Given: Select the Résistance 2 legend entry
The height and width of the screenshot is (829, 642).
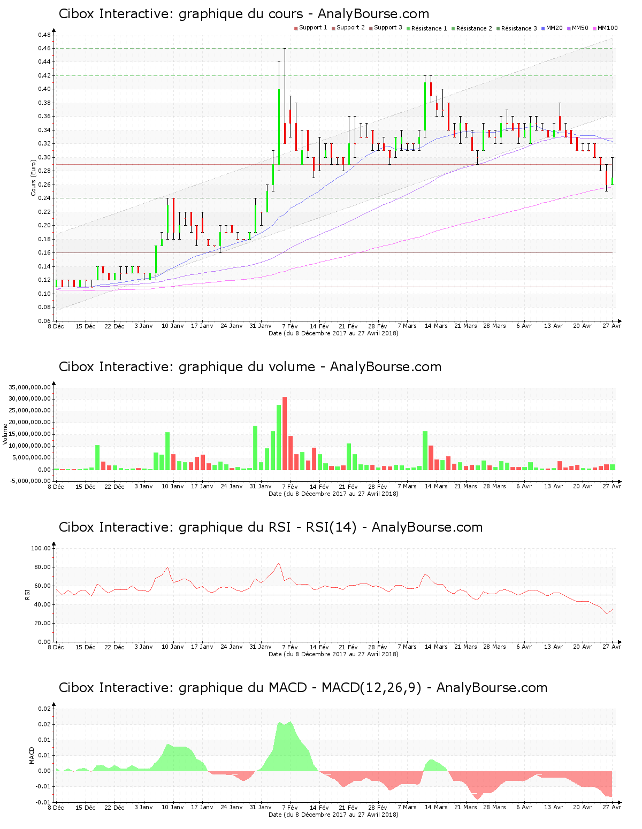Looking at the screenshot, I should pyautogui.click(x=471, y=28).
